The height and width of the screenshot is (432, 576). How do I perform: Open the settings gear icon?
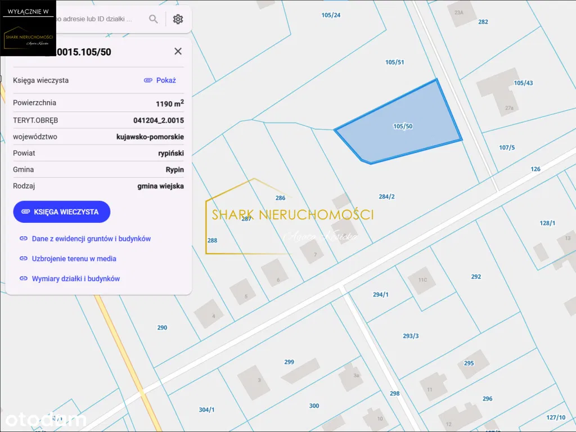click(x=178, y=19)
